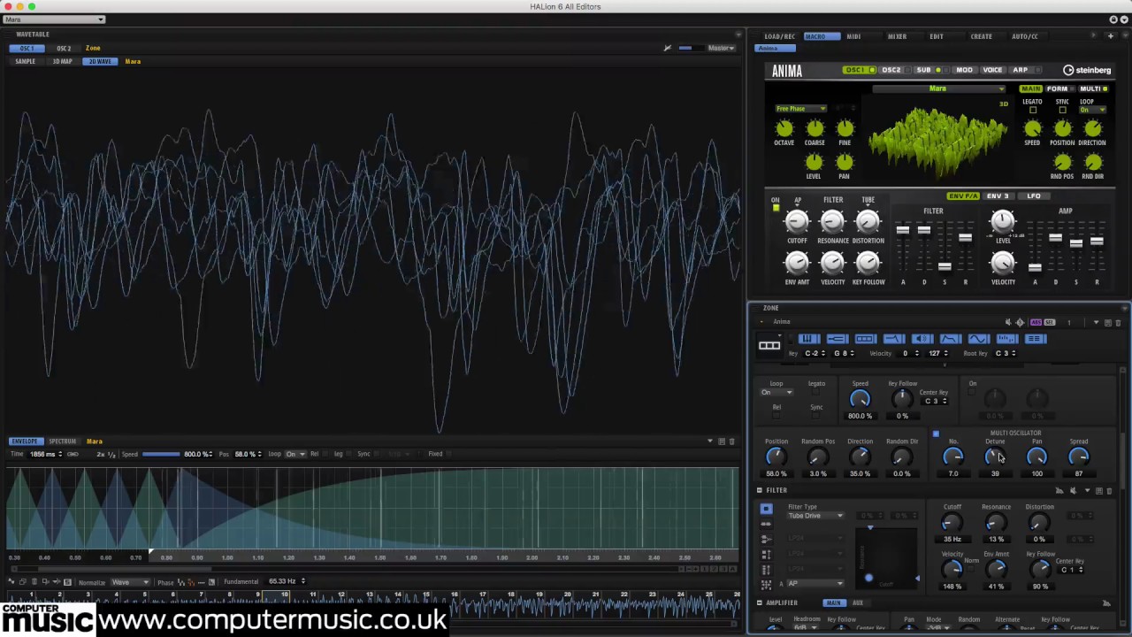Open the SPECTRUM tab
This screenshot has width=1132, height=637.
(62, 441)
